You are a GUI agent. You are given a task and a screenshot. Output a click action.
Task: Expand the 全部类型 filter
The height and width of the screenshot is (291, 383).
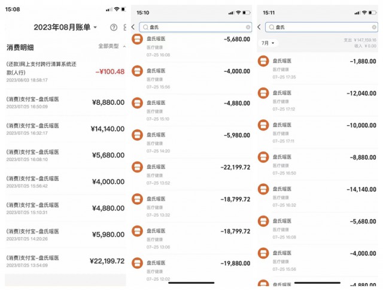pos(112,46)
